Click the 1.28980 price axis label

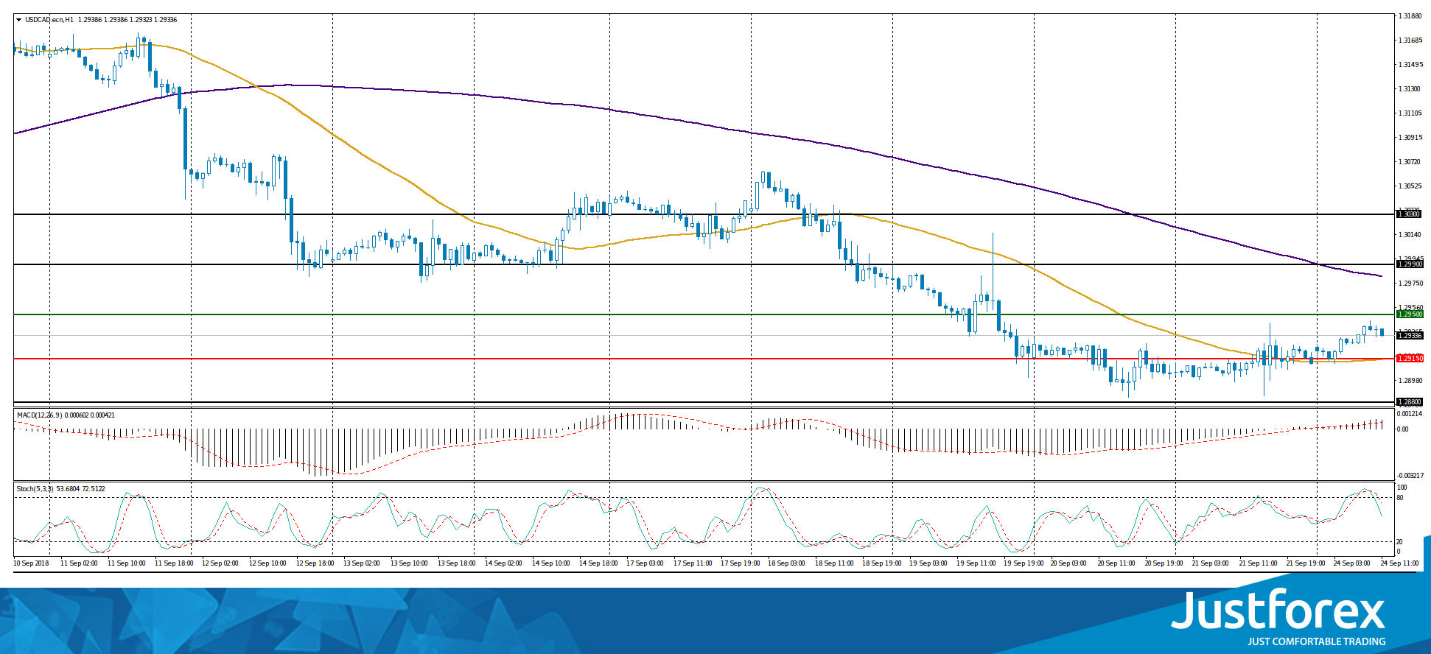pyautogui.click(x=1410, y=381)
